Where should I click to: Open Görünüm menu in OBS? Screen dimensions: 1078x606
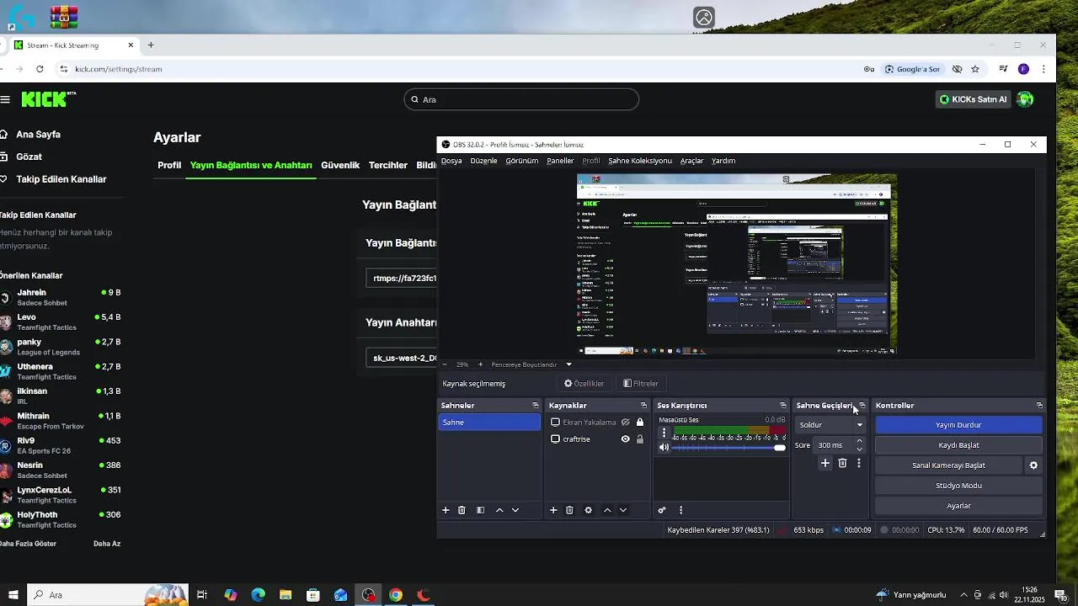point(522,161)
